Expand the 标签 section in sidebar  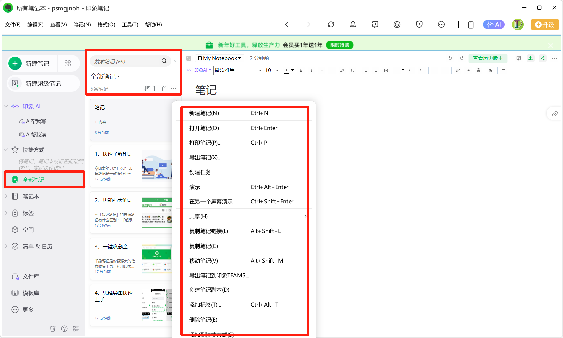(x=6, y=213)
